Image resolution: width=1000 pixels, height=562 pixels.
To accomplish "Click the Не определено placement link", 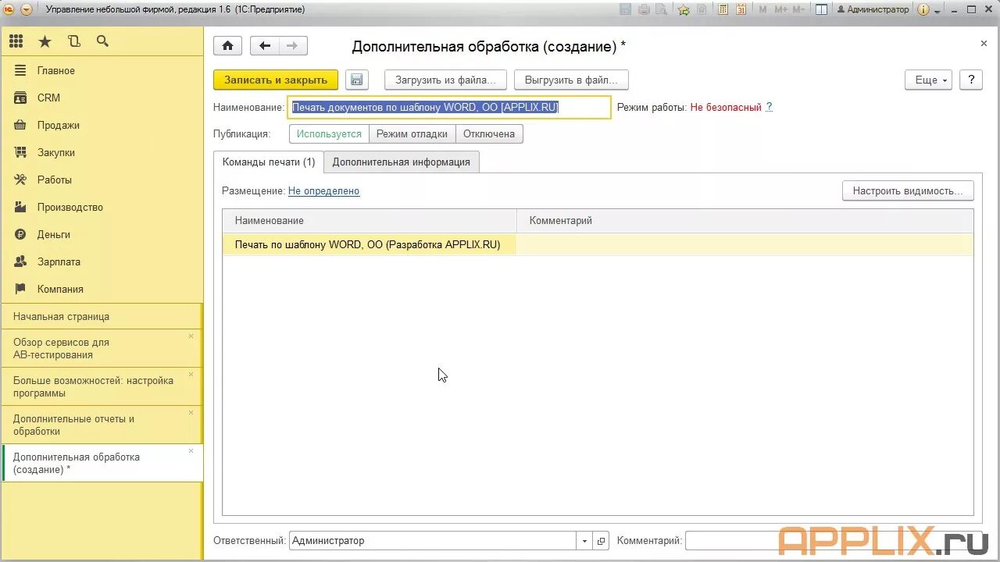I will 323,190.
